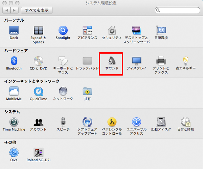The height and width of the screenshot is (169, 203).
Task: Go forward with the right arrow button
Action: click(15, 10)
